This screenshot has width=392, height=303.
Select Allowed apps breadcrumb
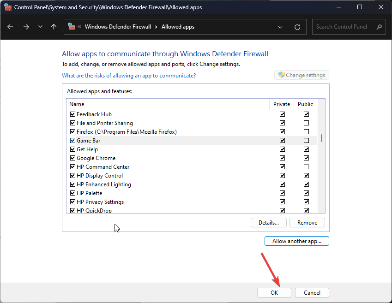point(178,27)
